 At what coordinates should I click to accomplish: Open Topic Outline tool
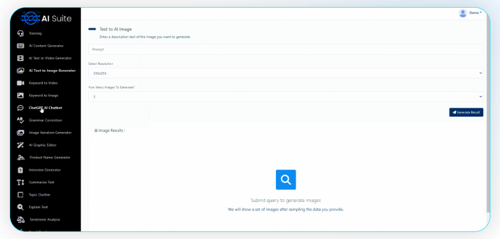(39, 195)
